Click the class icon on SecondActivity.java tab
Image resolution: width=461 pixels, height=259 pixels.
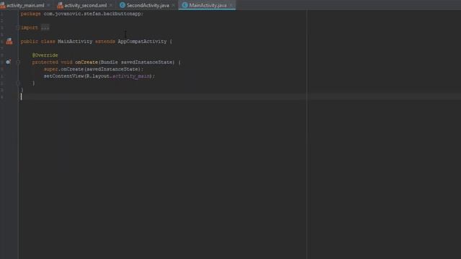click(x=122, y=5)
